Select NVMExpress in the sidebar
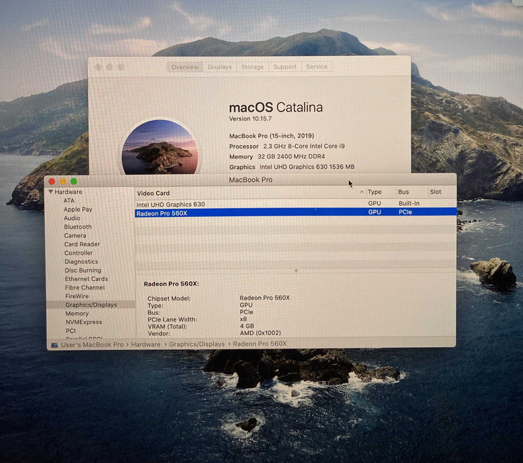The width and height of the screenshot is (523, 463). [x=83, y=322]
